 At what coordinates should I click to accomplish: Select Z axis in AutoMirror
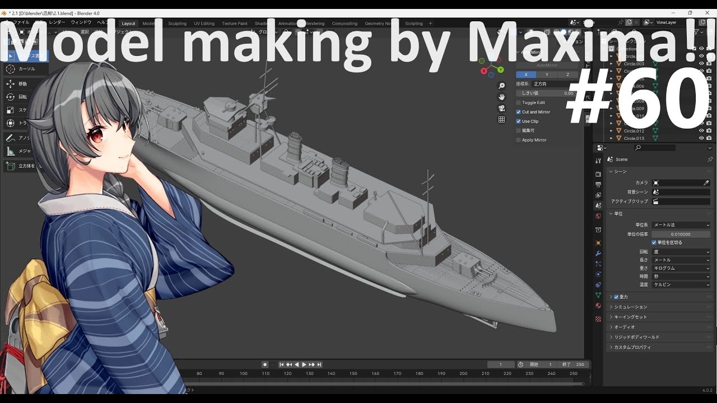(567, 74)
